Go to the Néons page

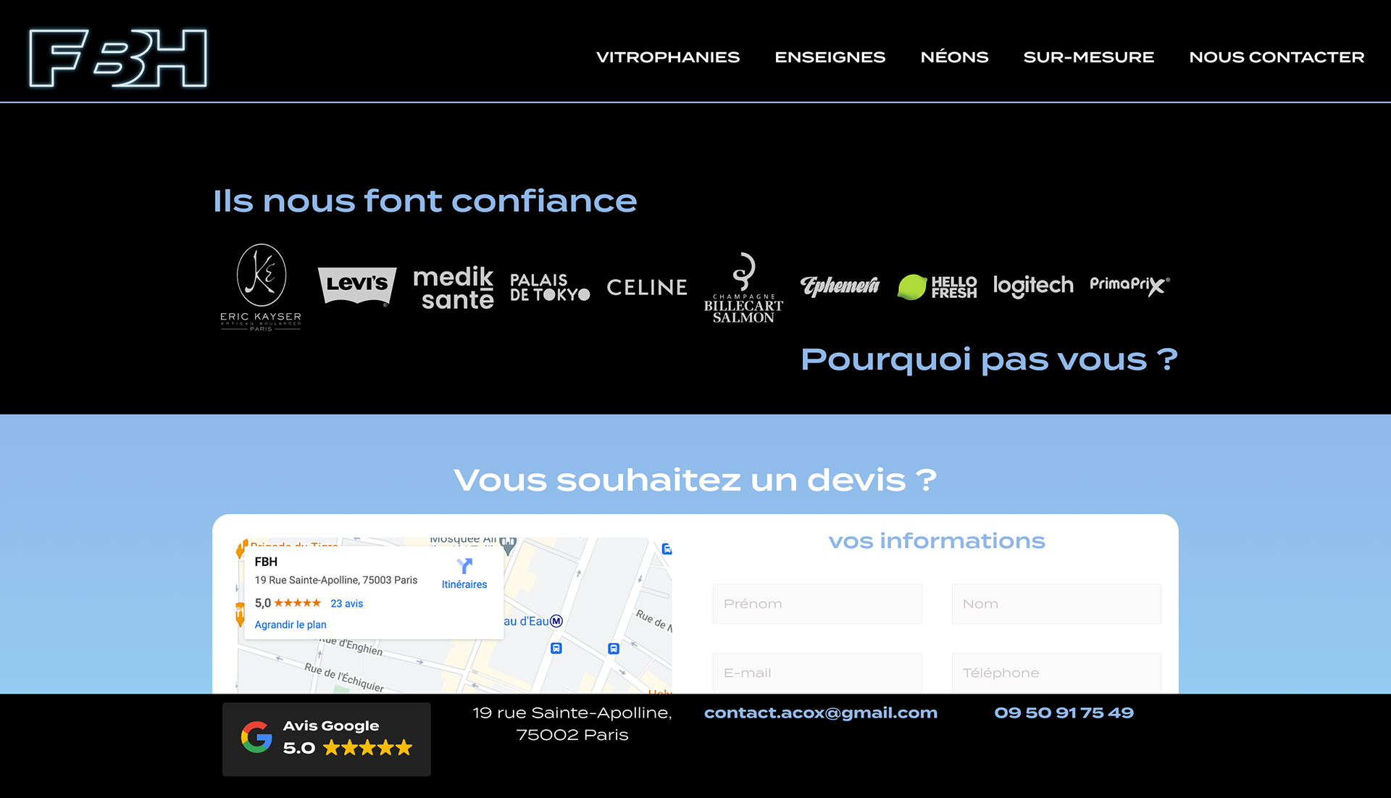coord(954,57)
